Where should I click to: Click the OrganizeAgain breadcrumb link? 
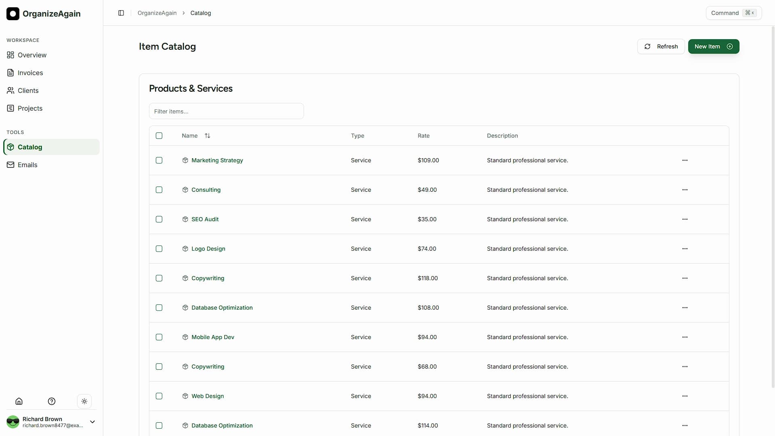click(157, 13)
